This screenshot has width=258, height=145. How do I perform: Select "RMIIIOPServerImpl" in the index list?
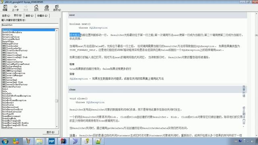(12, 68)
